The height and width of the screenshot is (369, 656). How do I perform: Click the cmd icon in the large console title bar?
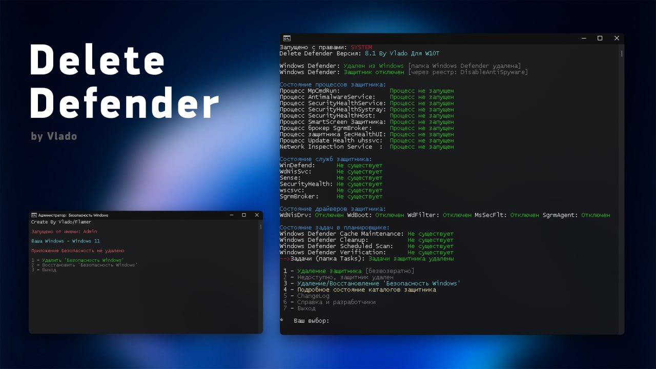[287, 38]
